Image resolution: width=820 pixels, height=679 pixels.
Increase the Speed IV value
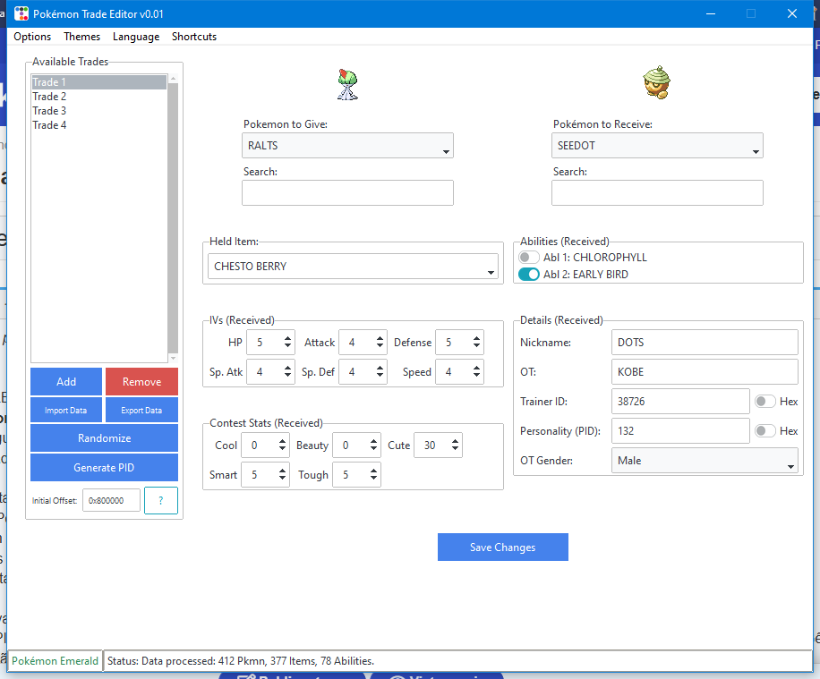click(x=475, y=367)
